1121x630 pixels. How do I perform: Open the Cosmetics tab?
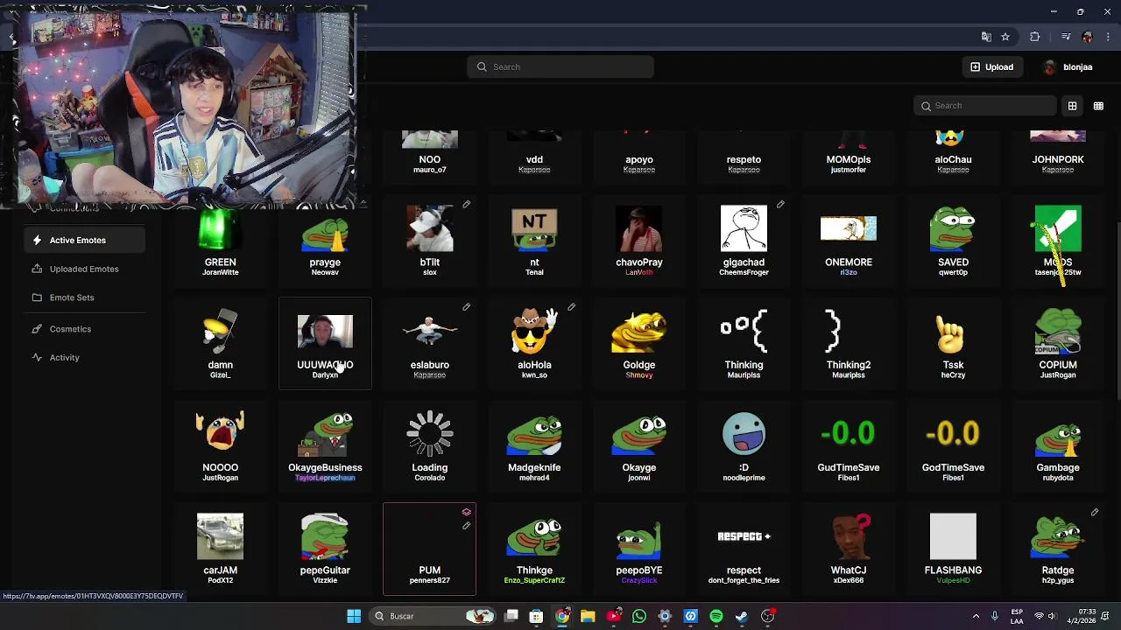(85, 329)
